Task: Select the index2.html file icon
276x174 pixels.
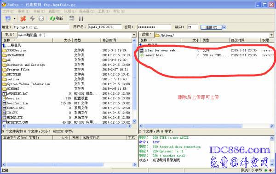Action: pos(142,55)
